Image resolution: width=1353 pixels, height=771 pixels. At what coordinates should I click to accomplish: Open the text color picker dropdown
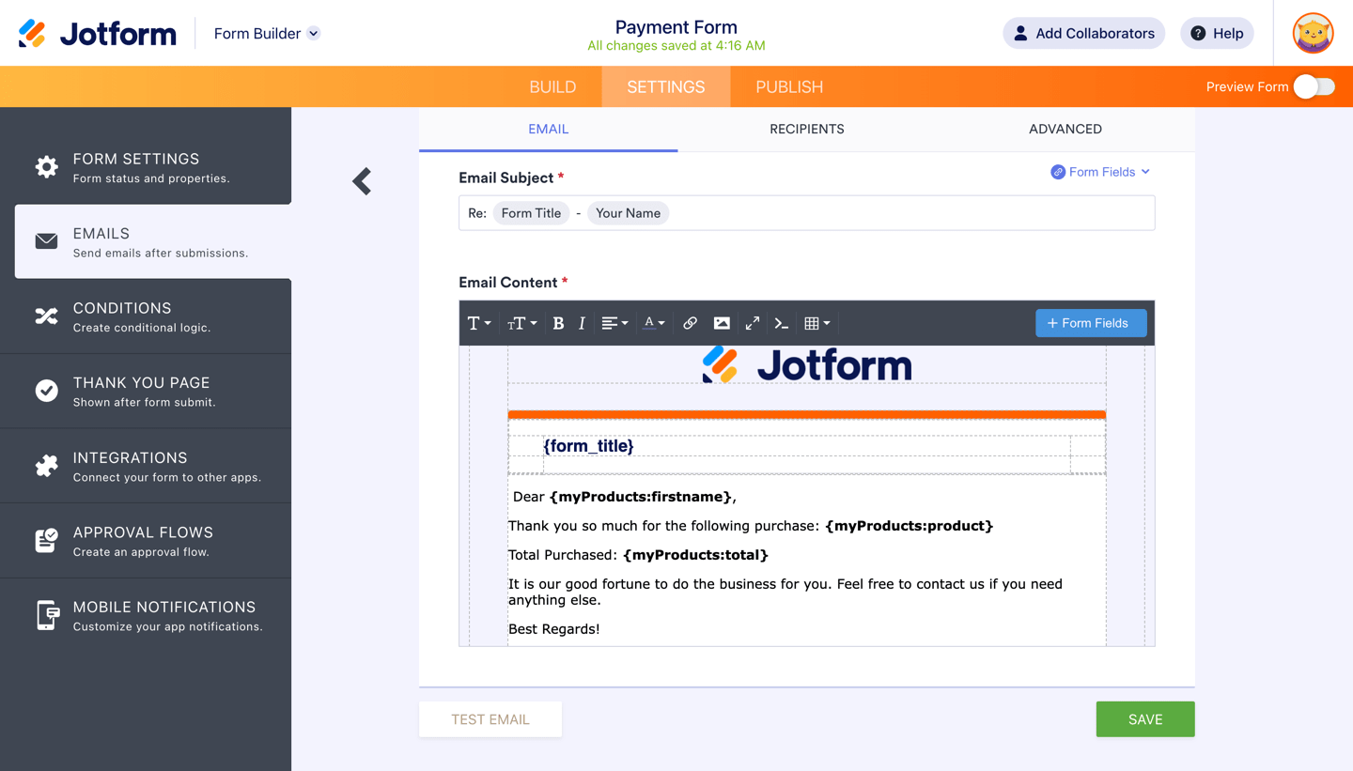pos(654,323)
